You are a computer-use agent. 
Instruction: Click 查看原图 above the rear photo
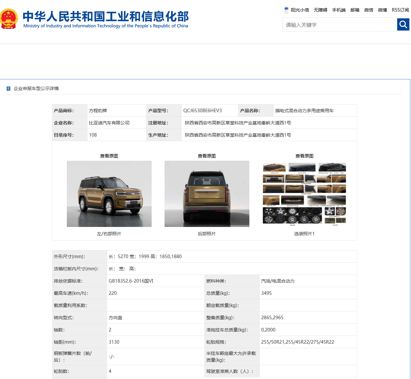point(207,156)
